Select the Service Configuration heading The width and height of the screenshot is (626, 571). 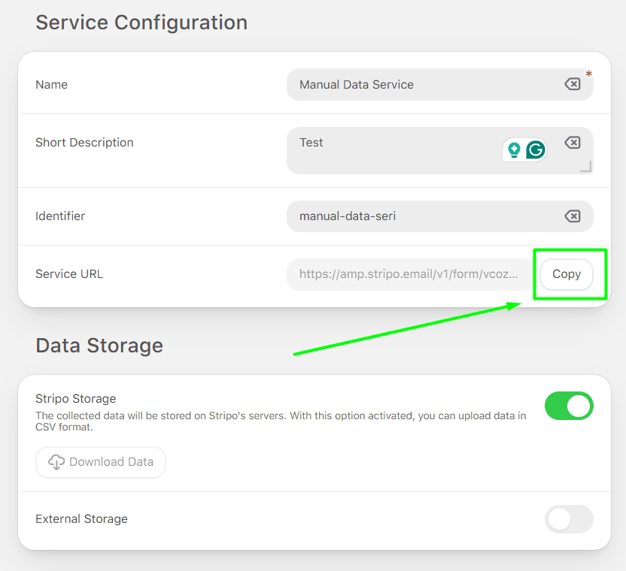pos(141,23)
